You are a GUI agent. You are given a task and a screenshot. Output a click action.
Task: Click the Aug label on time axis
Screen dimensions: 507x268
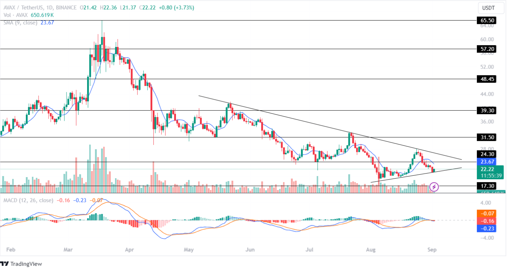pyautogui.click(x=371, y=250)
